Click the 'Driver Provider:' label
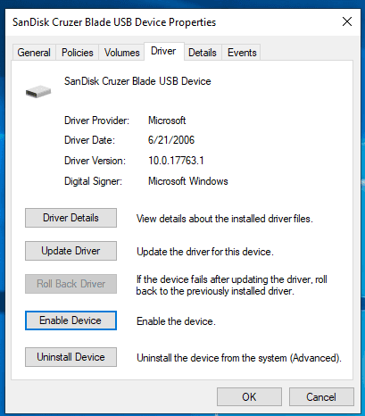This screenshot has height=416, width=365. coord(96,121)
